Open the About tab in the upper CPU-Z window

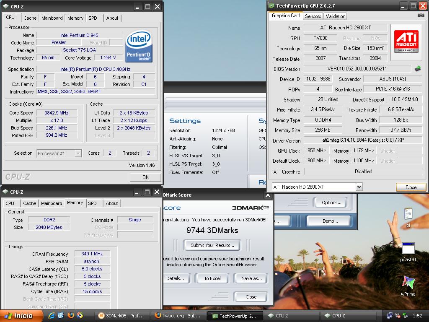click(x=112, y=18)
